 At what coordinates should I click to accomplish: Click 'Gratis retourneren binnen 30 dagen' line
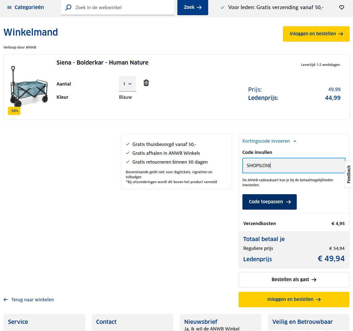[170, 162]
